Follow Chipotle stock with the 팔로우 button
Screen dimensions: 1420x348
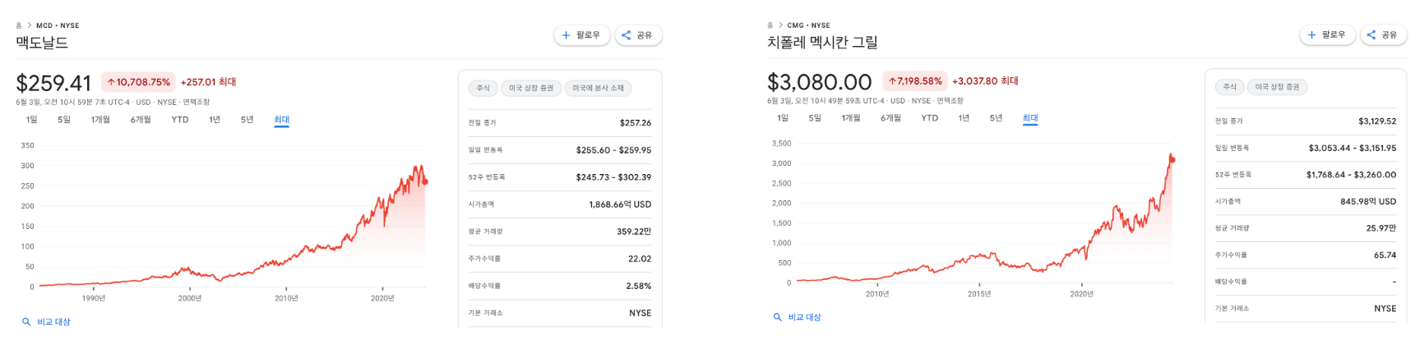(x=1327, y=34)
